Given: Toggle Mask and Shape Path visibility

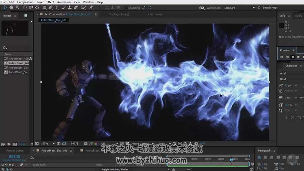Looking at the screenshot, I should click(64, 144).
